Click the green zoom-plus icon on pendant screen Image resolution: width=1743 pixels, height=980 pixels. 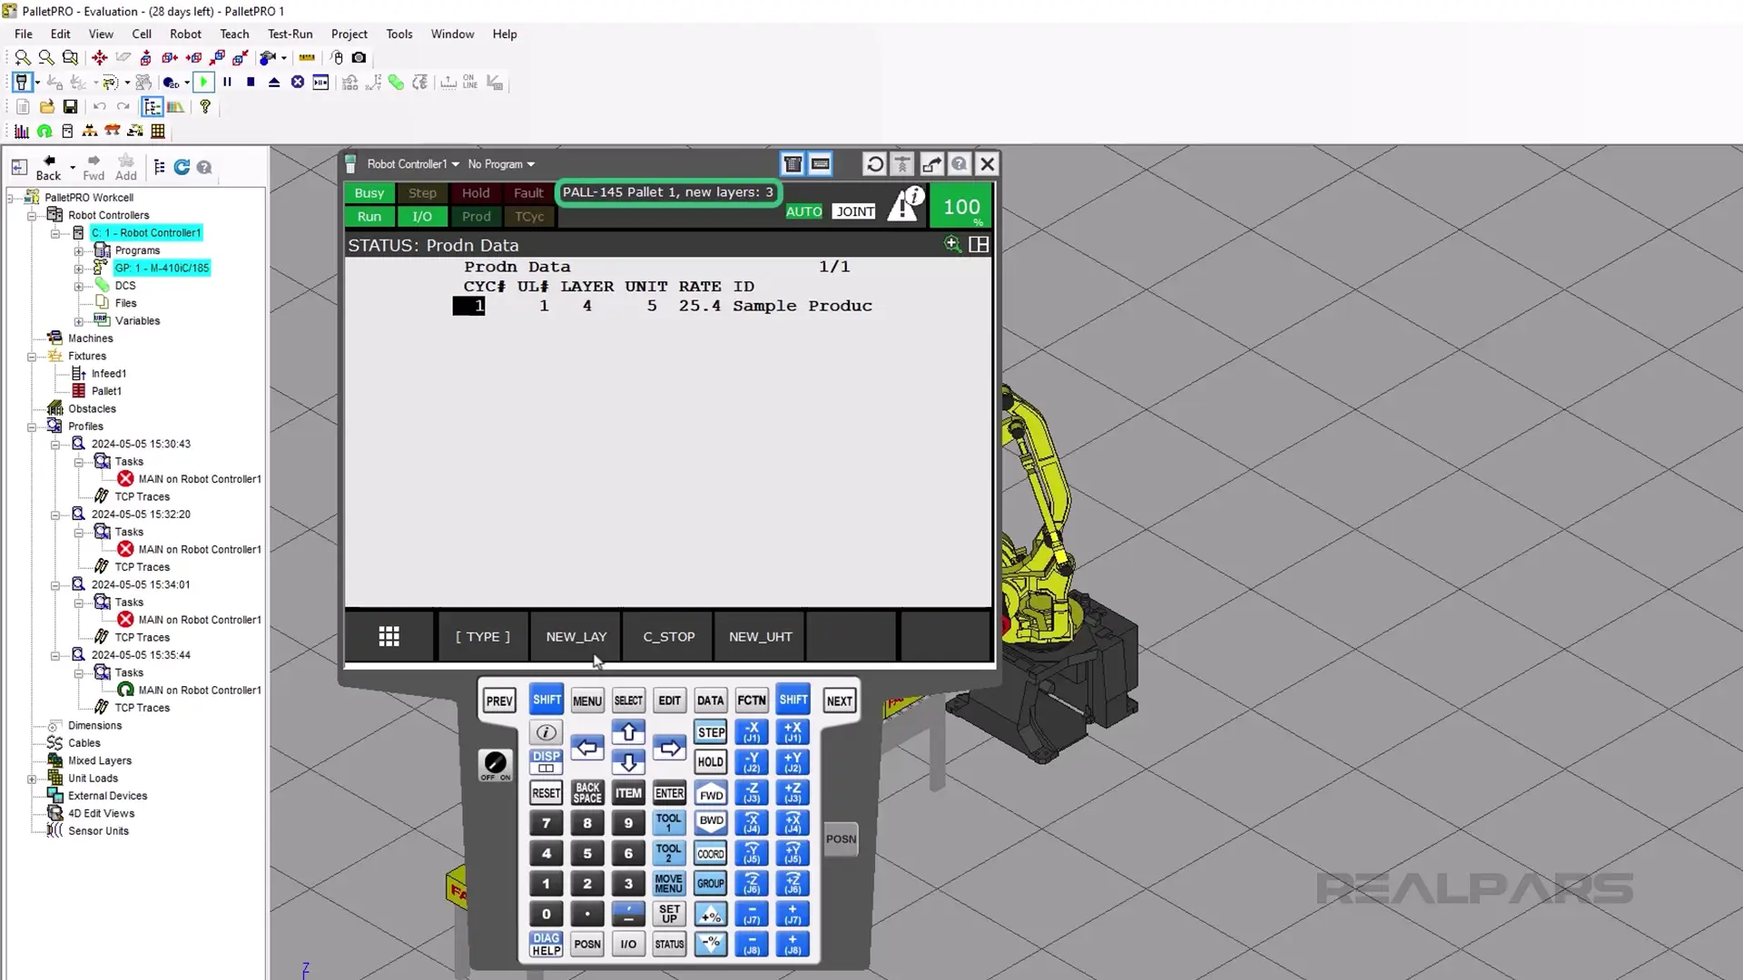[951, 244]
